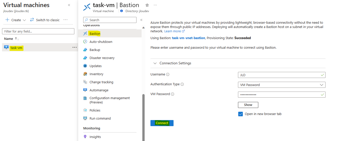Open the Insights lightbulb icon
This screenshot has width=341, height=141.
click(85, 137)
